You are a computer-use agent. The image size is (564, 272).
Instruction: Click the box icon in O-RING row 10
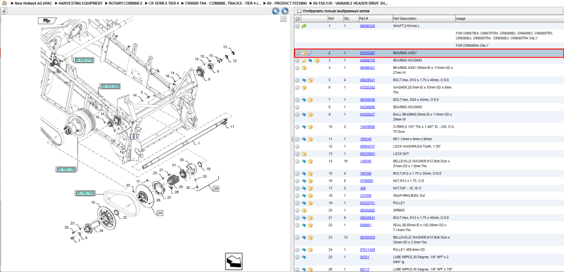(x=310, y=127)
